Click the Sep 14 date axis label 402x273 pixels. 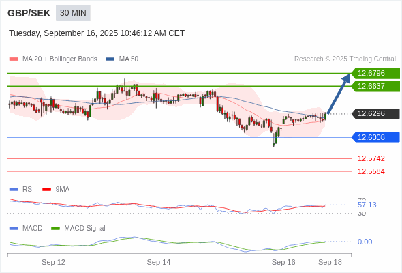click(x=159, y=262)
